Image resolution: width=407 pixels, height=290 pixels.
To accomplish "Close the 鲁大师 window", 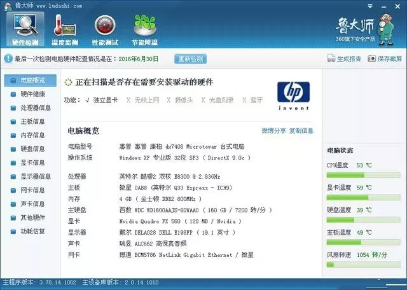I will pyautogui.click(x=397, y=6).
